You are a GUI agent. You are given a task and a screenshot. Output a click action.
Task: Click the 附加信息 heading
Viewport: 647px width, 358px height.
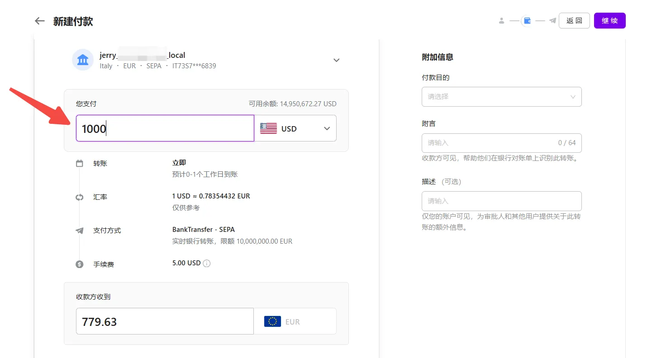[x=438, y=57]
